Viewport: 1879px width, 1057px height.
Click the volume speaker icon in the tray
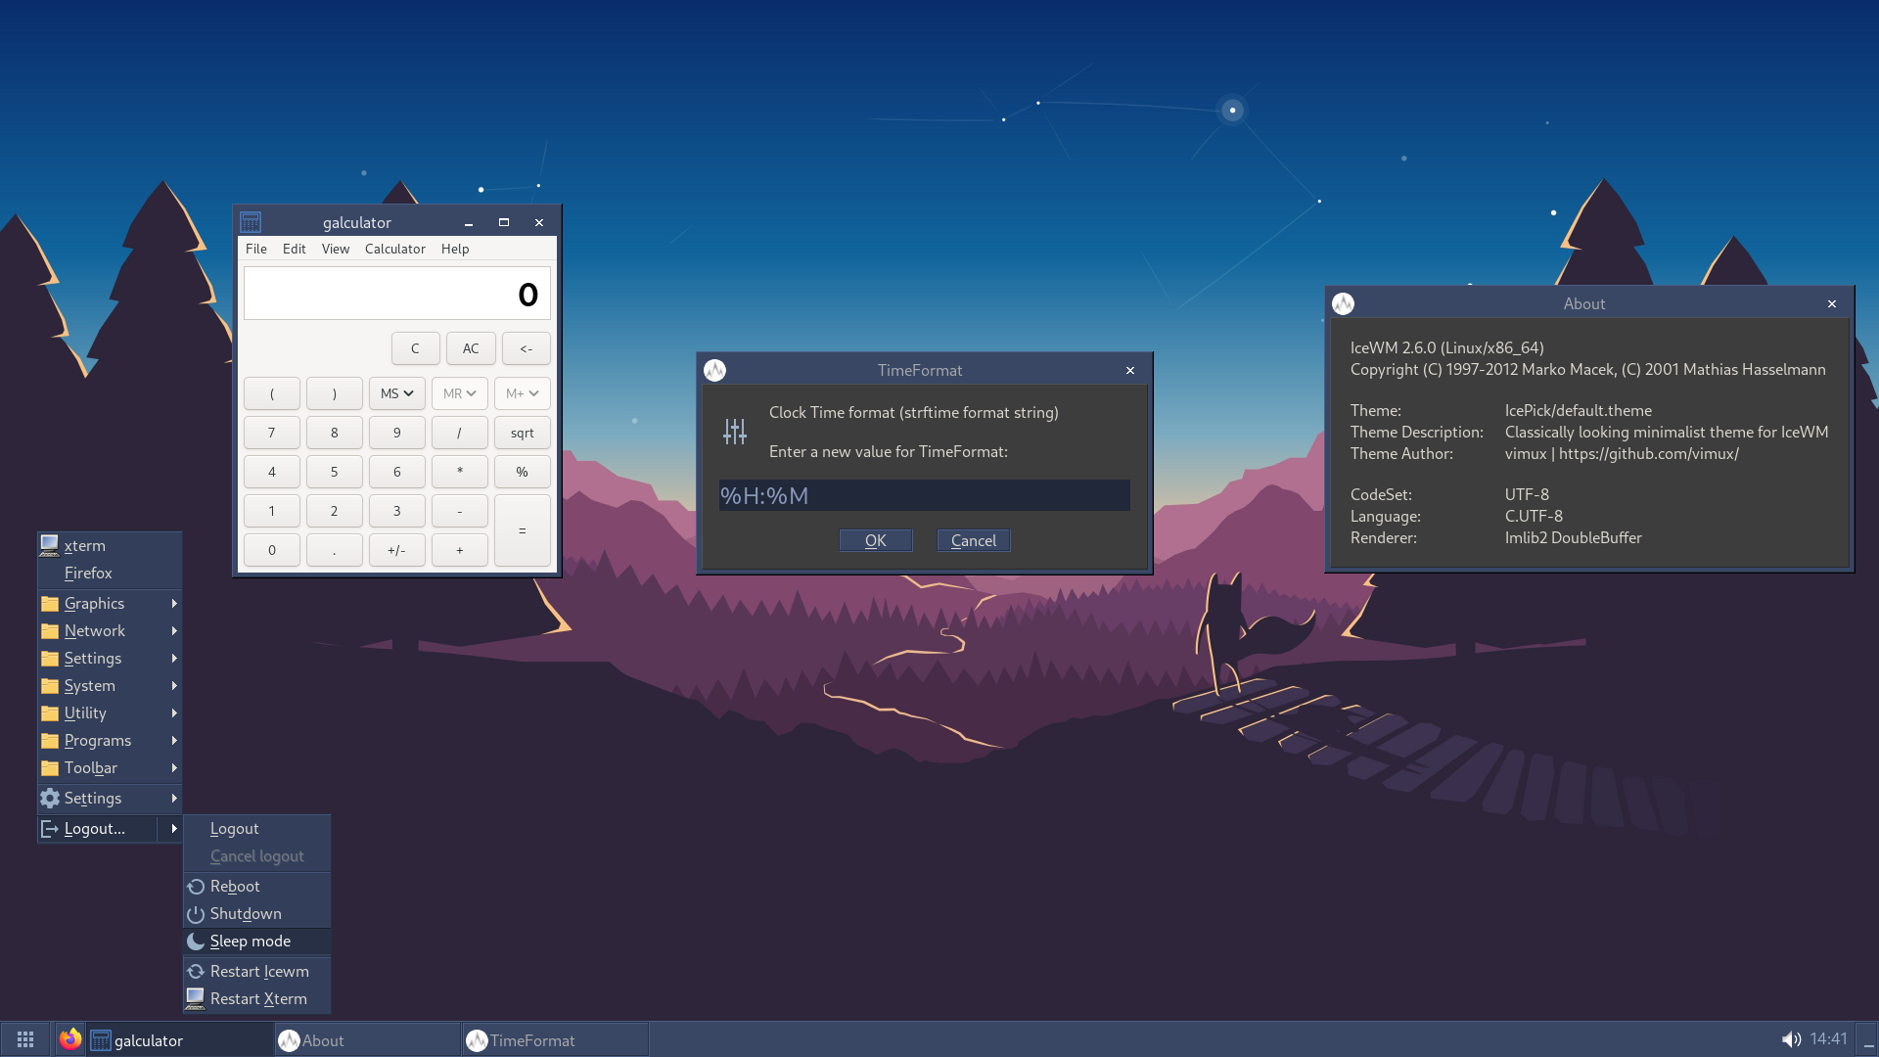1791,1039
